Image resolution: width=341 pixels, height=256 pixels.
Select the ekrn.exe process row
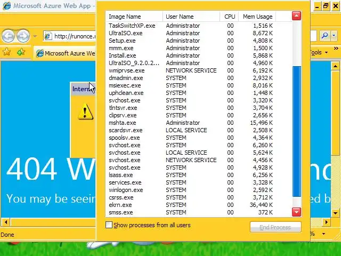click(199, 205)
